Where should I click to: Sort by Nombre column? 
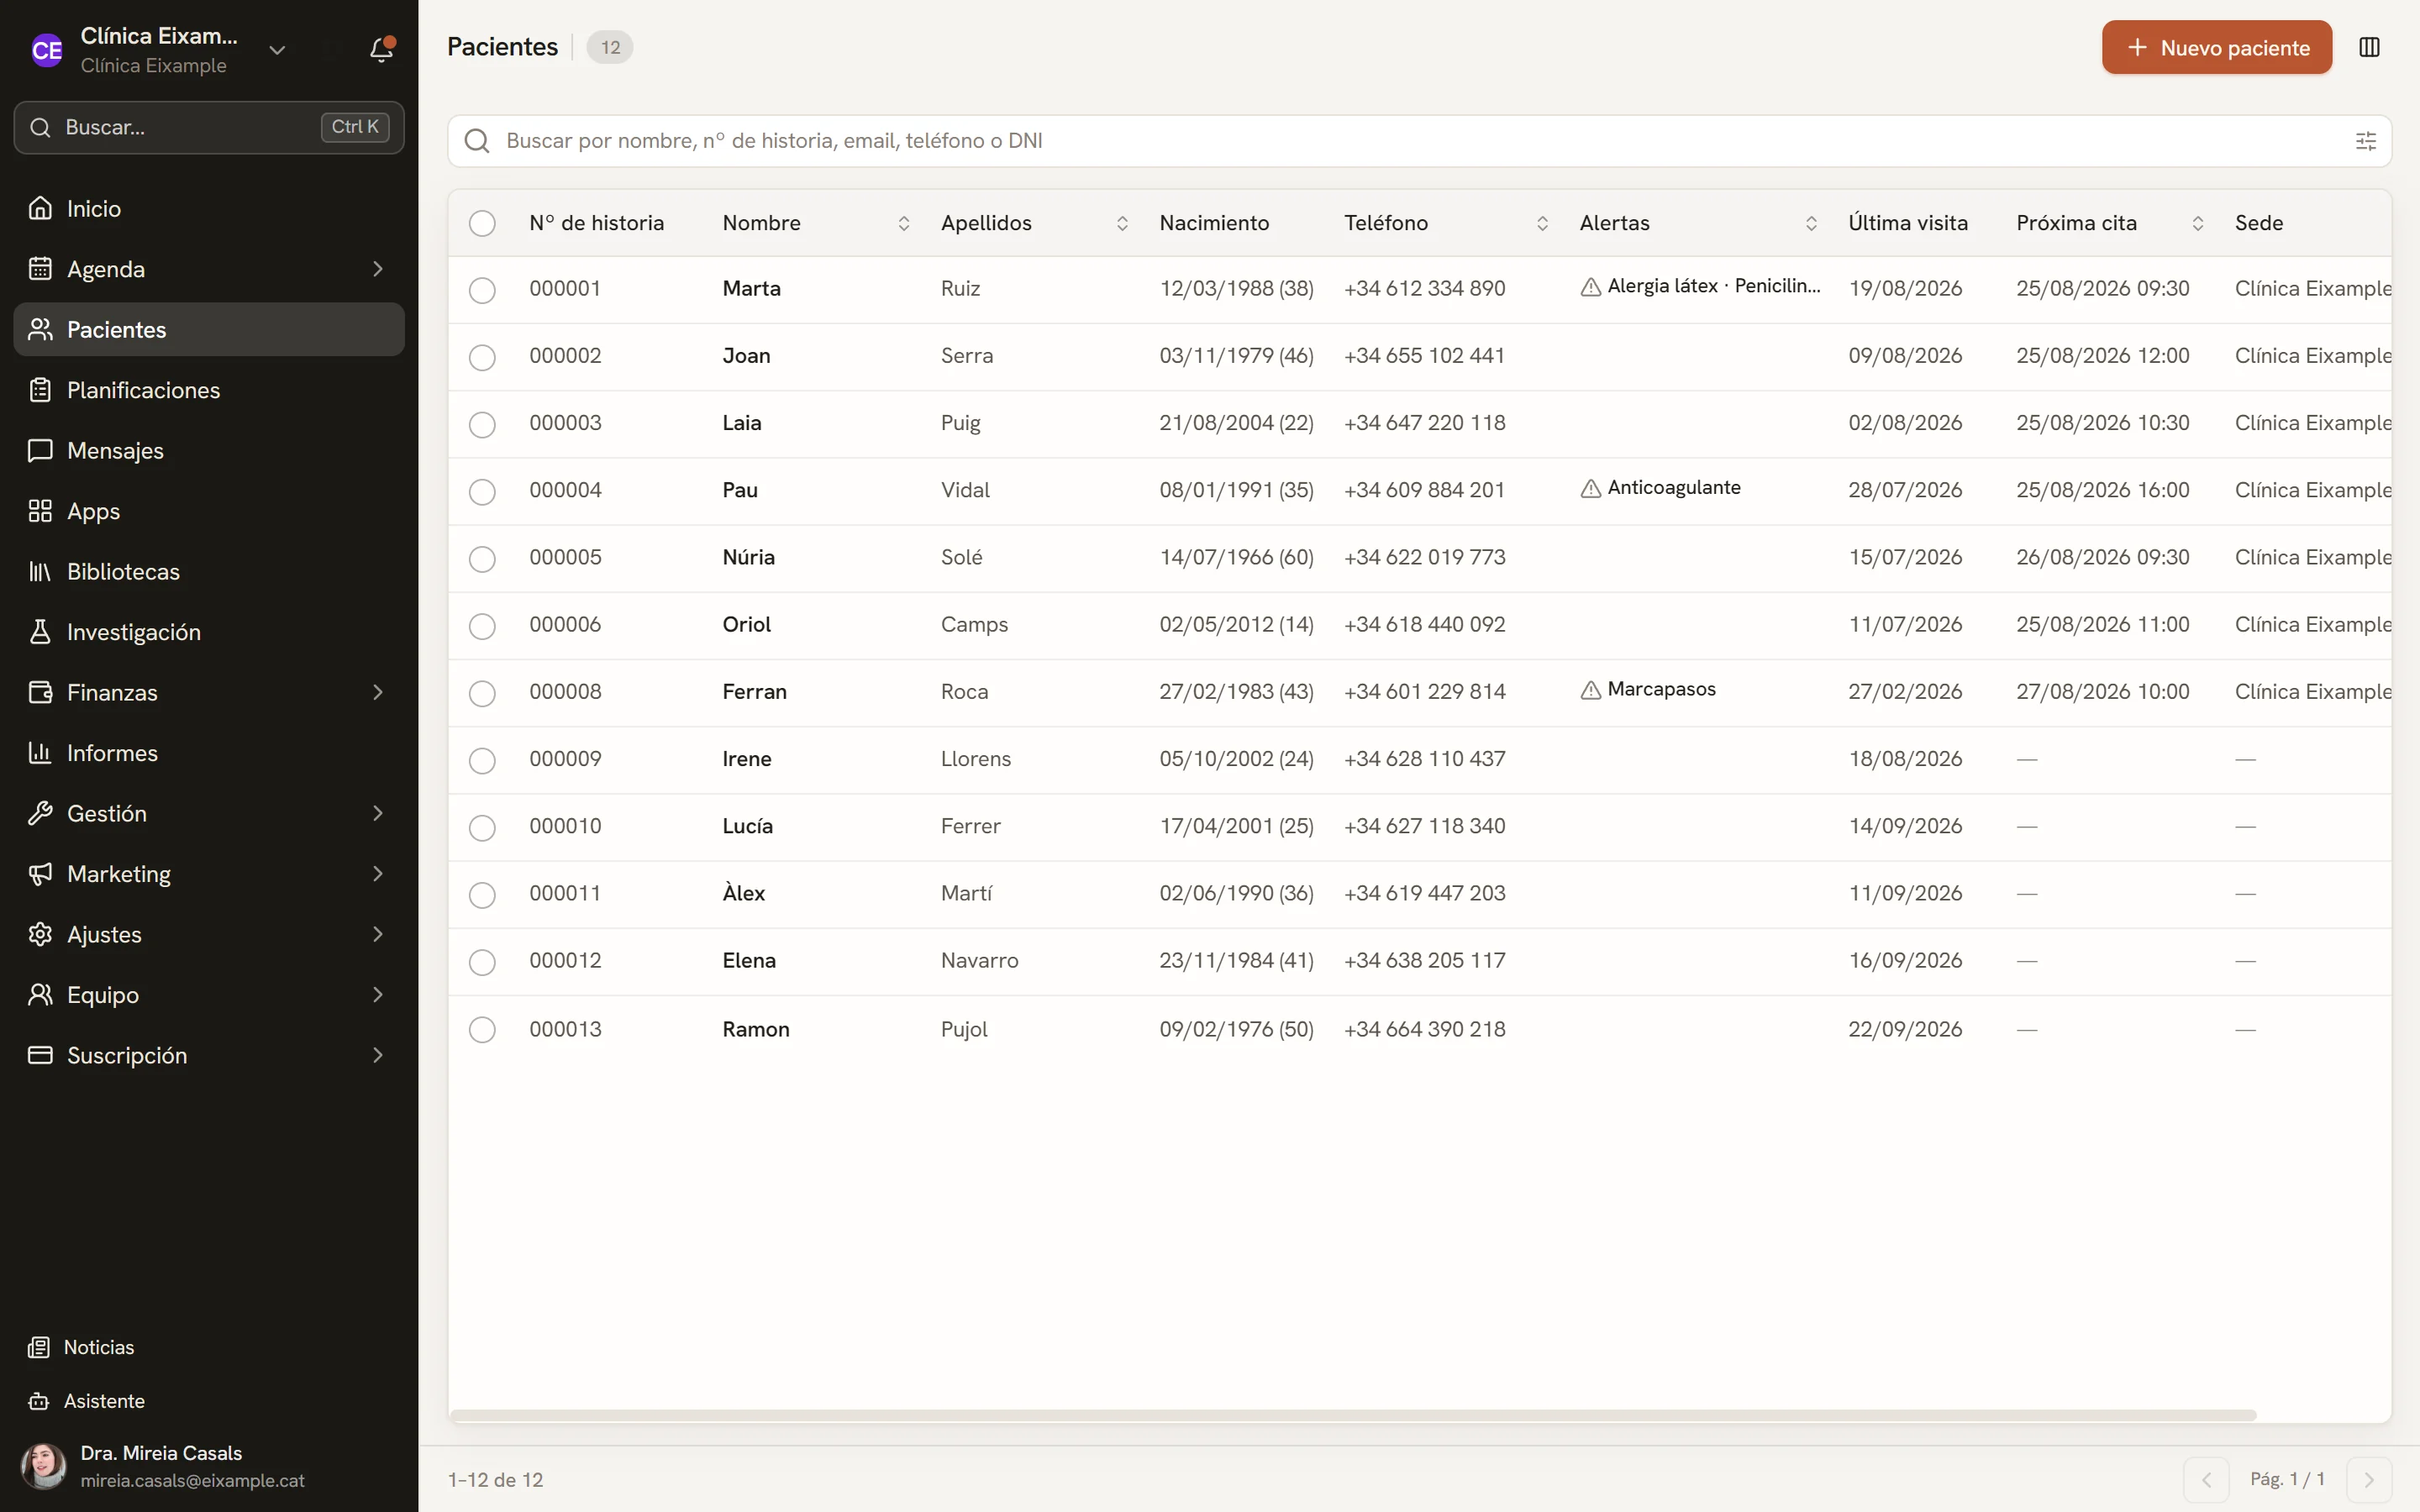903,223
